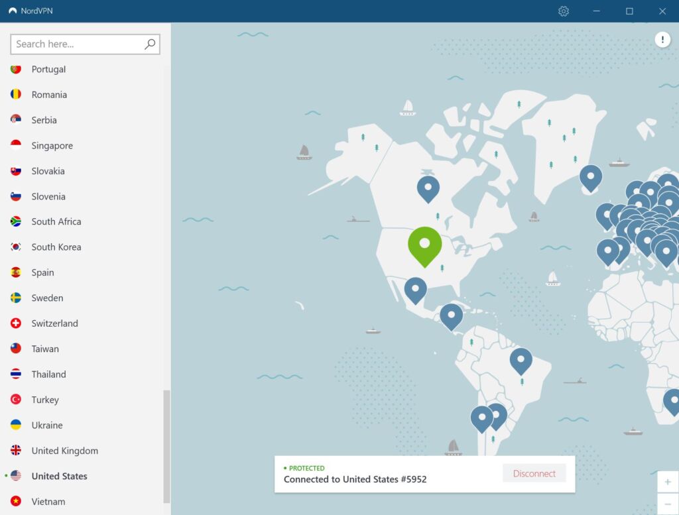The width and height of the screenshot is (679, 515).
Task: Click the country list scrollbar thumb
Action: point(166,446)
